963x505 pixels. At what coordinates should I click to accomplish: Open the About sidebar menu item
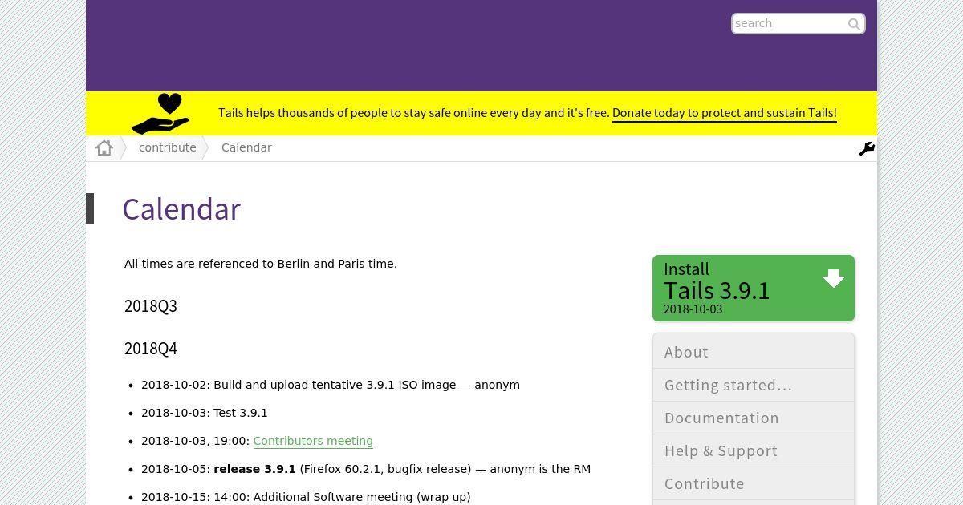point(754,352)
